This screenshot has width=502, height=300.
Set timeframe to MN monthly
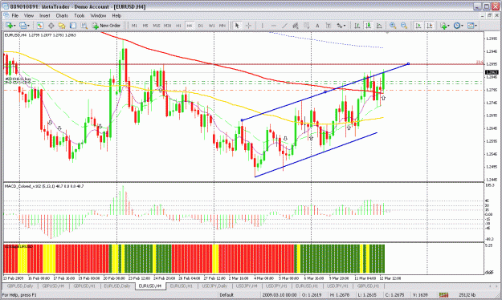coord(222,26)
